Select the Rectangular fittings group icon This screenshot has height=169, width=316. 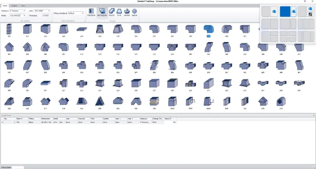click(102, 12)
